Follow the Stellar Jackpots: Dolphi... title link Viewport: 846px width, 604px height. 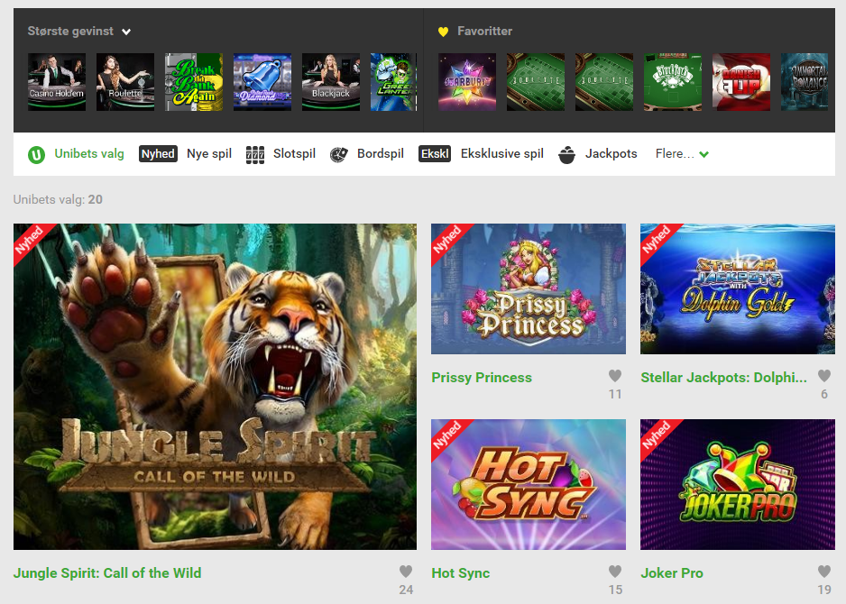[724, 378]
